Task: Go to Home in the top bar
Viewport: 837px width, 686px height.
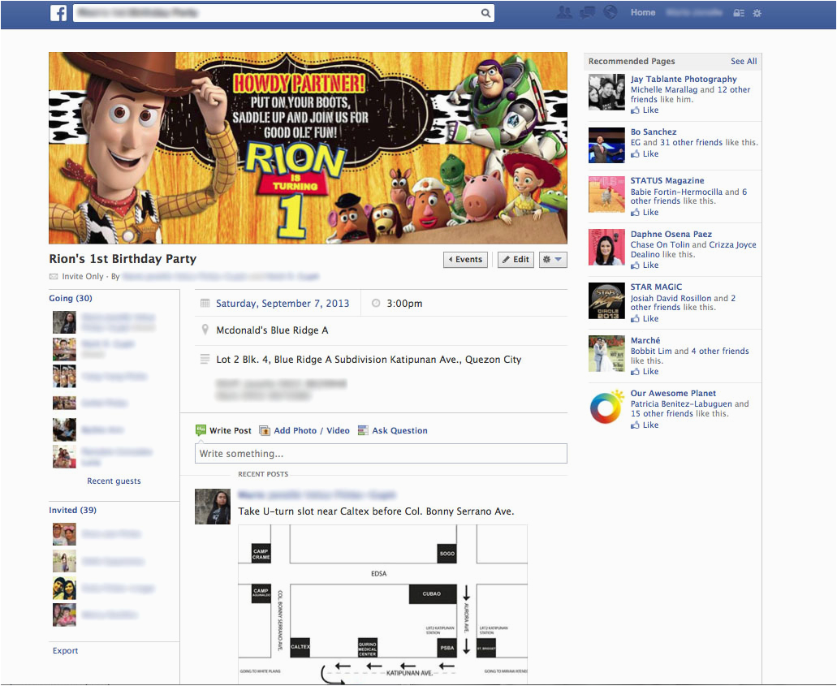Action: pos(643,12)
